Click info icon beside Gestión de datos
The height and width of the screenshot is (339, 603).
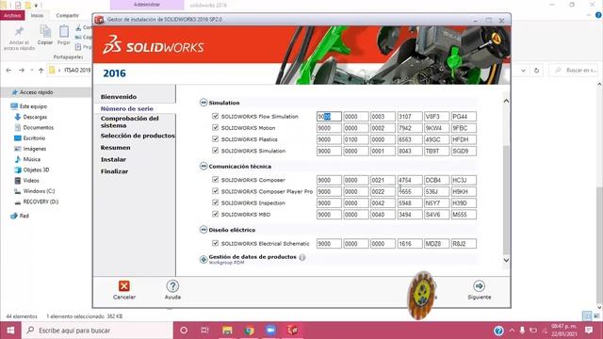pyautogui.click(x=302, y=257)
